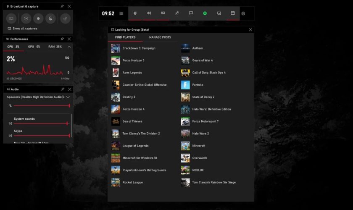This screenshot has height=210, width=353.
Task: Click the start broadcasting icon
Action: point(65,18)
